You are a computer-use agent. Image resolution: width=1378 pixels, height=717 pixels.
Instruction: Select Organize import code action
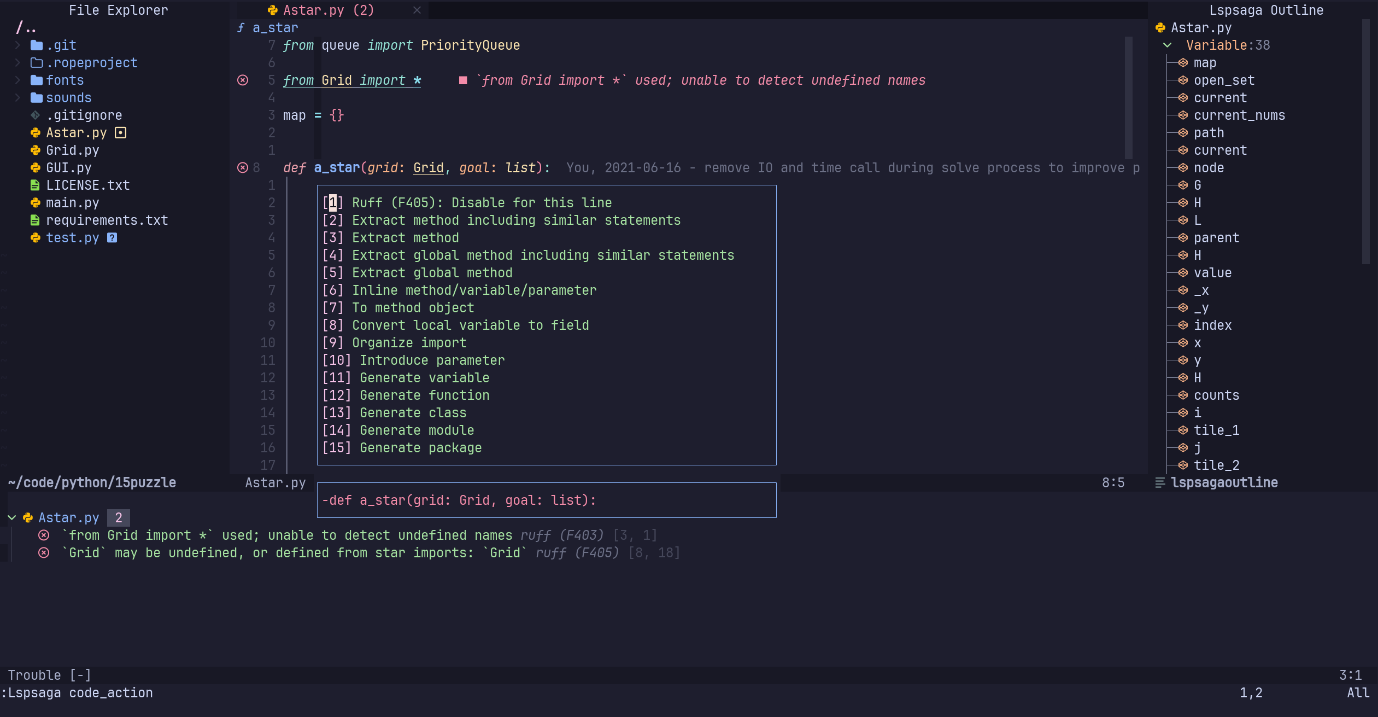409,343
